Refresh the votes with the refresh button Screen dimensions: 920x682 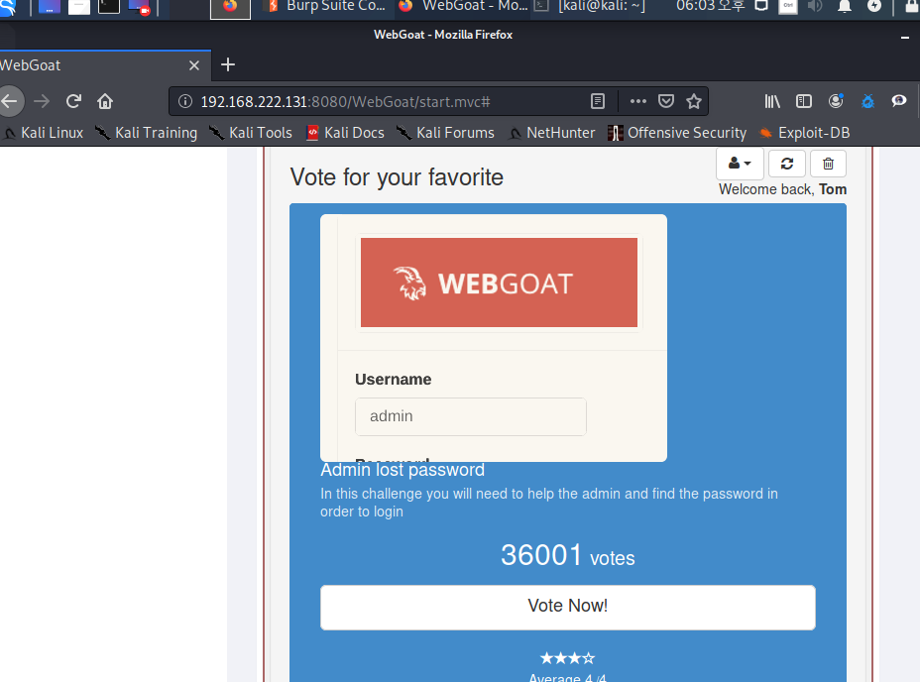[x=787, y=164]
